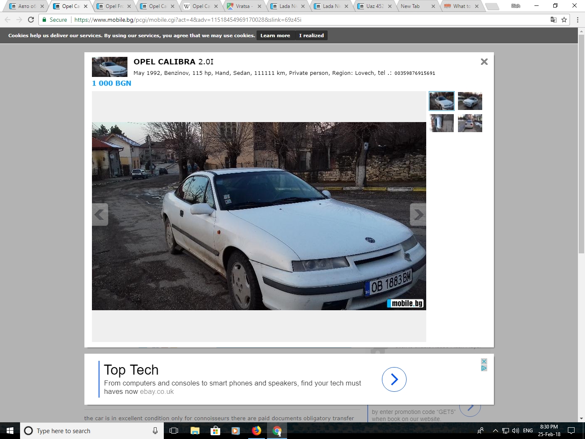The width and height of the screenshot is (585, 439).
Task: Select the third thumbnail, bottom left
Action: pyautogui.click(x=442, y=123)
